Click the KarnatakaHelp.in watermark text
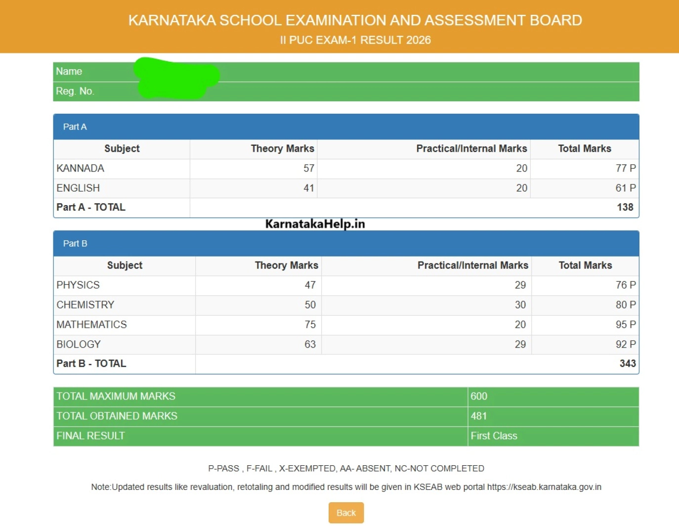The height and width of the screenshot is (527, 679). click(x=314, y=223)
